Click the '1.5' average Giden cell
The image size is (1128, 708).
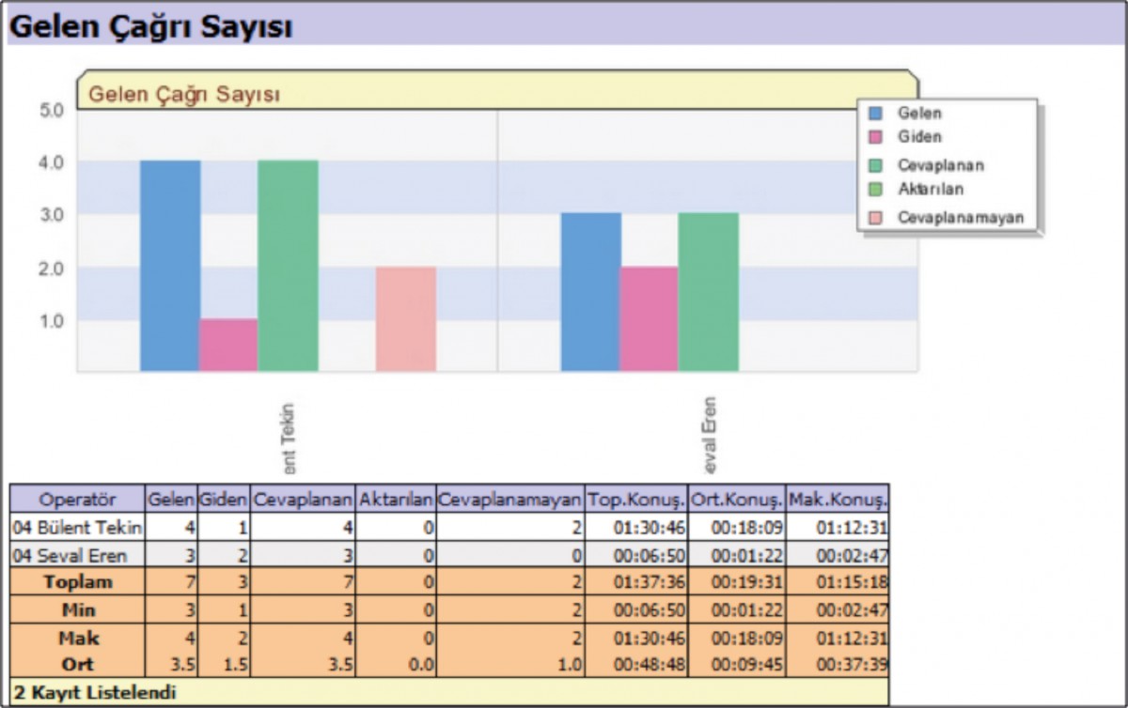coord(224,664)
